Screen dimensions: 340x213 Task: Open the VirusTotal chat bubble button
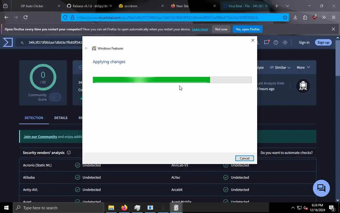321,188
